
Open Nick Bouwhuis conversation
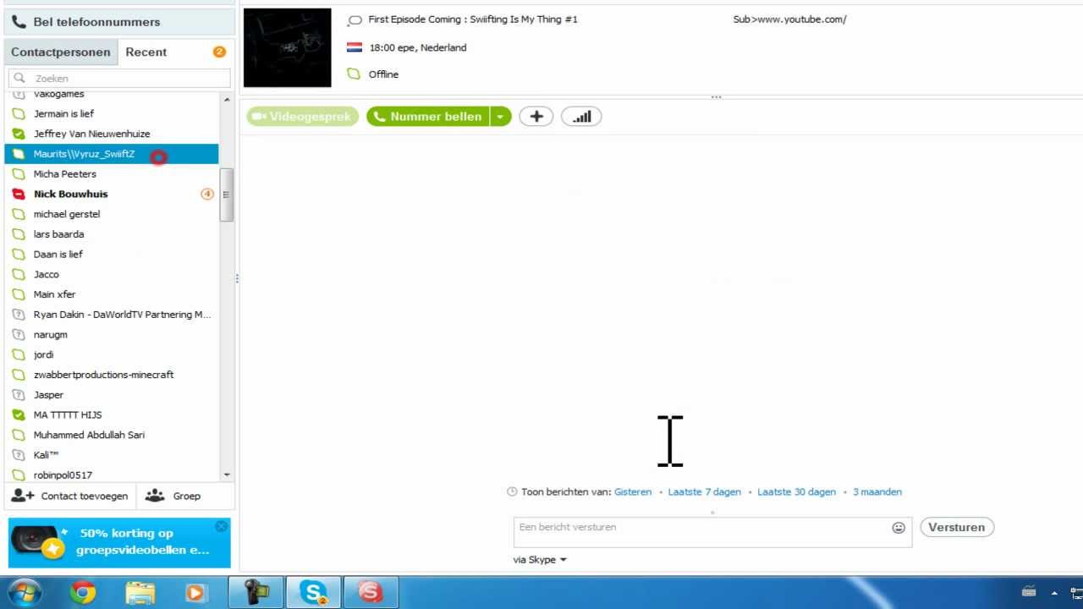coord(112,194)
